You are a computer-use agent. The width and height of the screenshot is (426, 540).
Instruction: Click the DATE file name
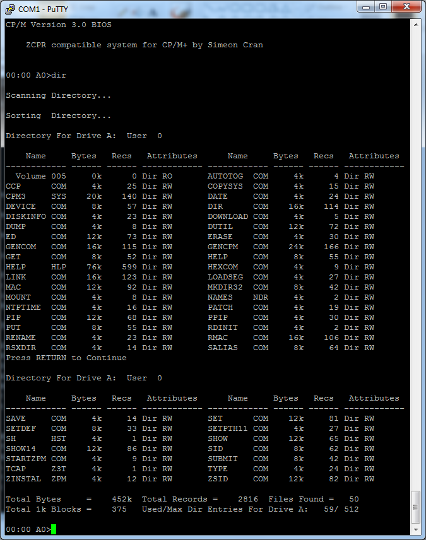218,196
